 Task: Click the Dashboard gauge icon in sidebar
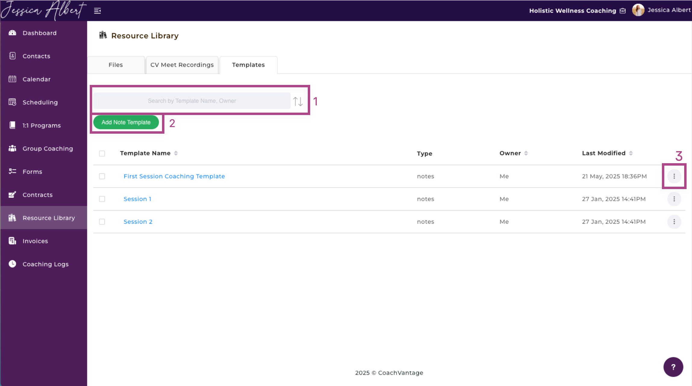(12, 33)
